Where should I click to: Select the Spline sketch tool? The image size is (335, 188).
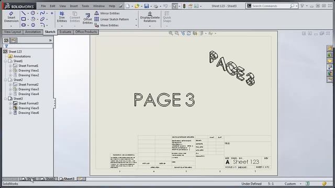click(42, 13)
